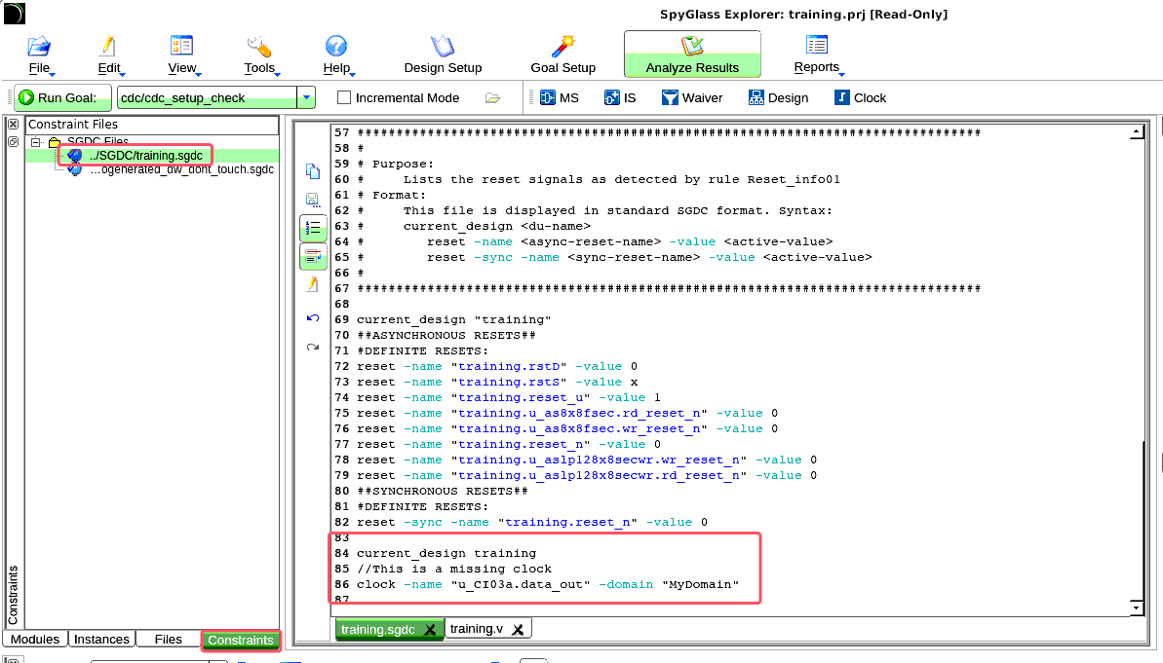The height and width of the screenshot is (663, 1163).
Task: Switch to the Constraints tab
Action: tap(241, 640)
